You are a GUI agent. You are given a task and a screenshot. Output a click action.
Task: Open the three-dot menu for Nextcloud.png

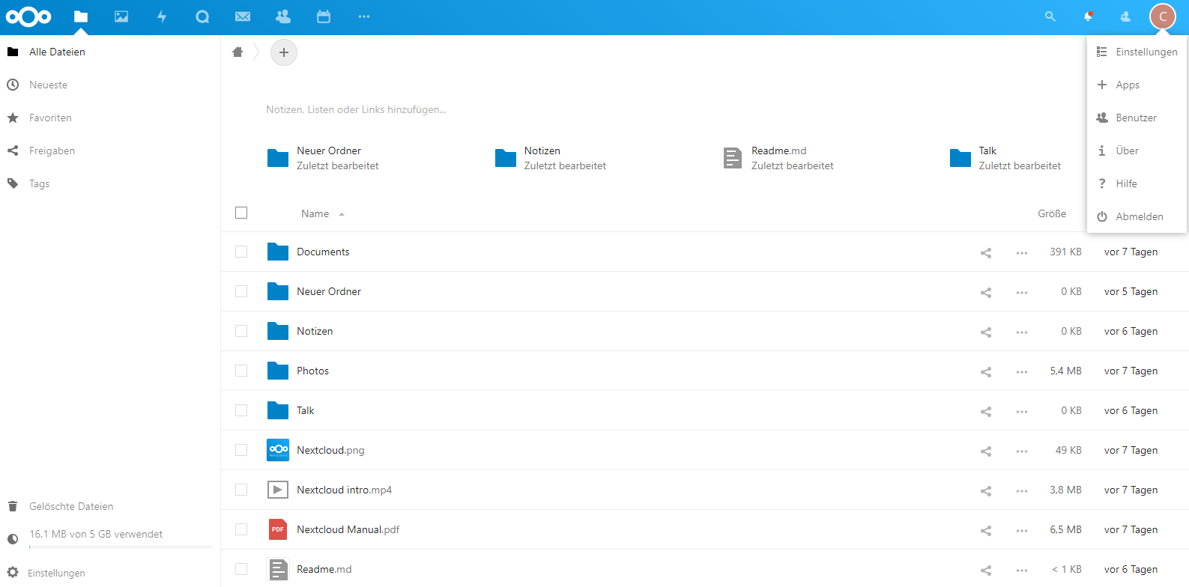coord(1022,451)
